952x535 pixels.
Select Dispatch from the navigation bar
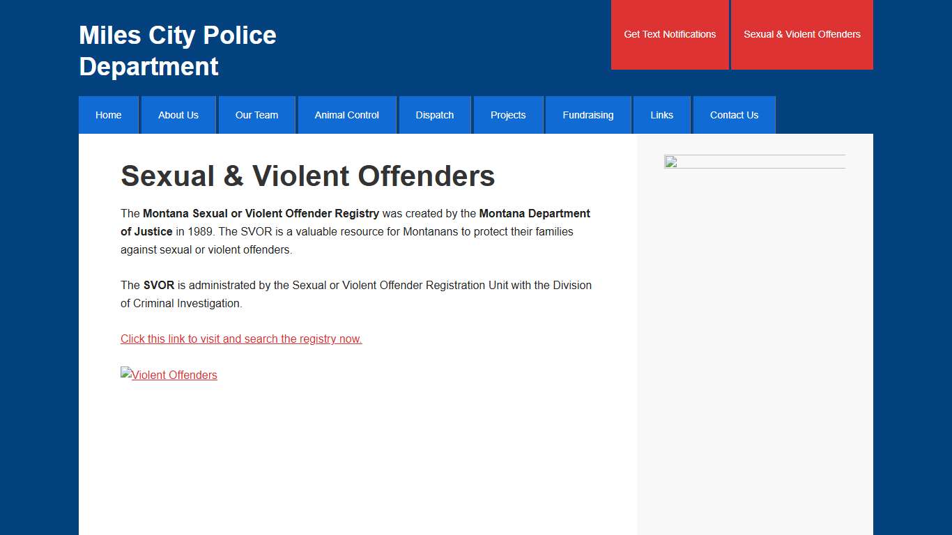434,115
